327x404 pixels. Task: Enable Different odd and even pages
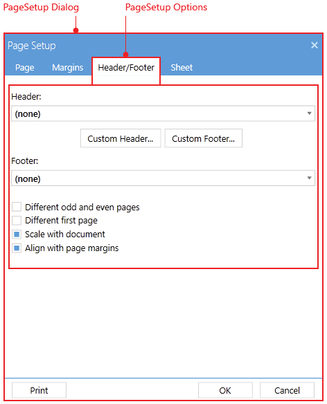17,207
